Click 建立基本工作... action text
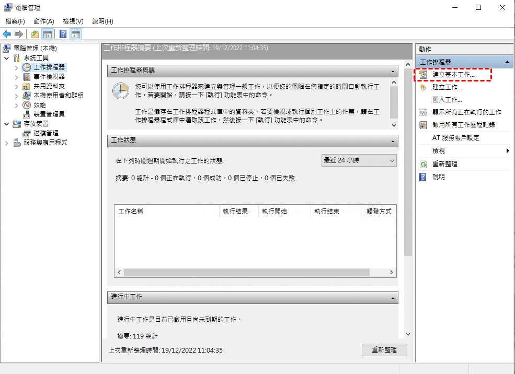The image size is (515, 374). pos(453,75)
